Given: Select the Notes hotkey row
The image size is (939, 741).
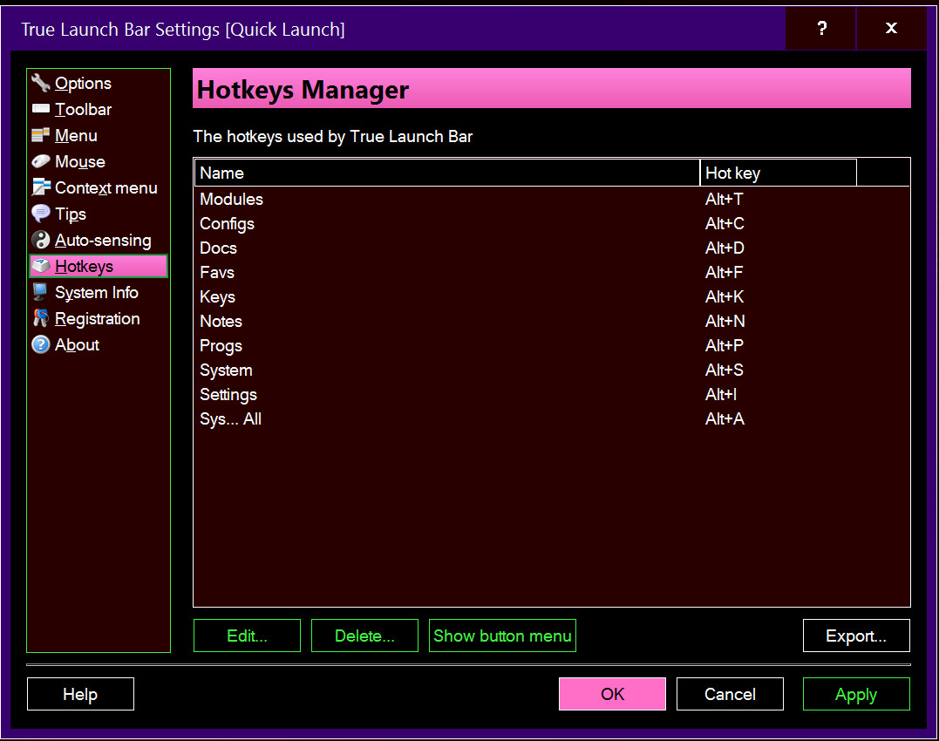Looking at the screenshot, I should click(552, 322).
